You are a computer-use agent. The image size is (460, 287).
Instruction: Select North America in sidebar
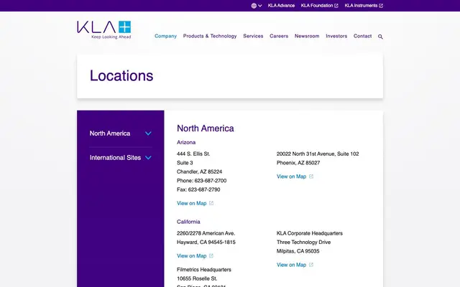110,133
